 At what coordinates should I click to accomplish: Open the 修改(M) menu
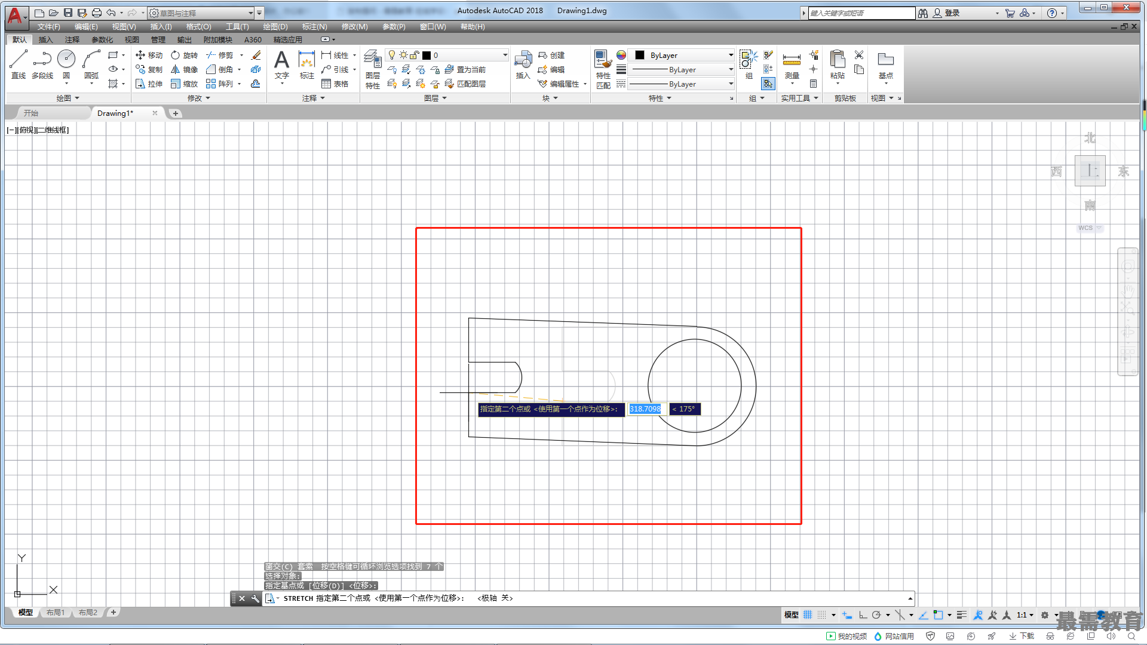coord(354,27)
